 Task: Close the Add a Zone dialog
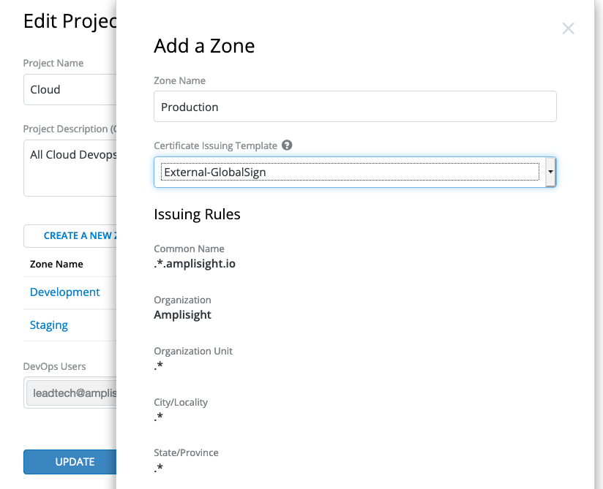568,29
